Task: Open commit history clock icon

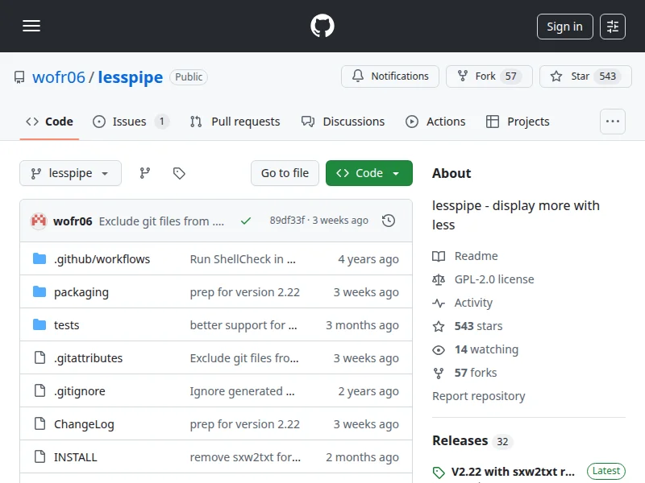Action: (389, 221)
